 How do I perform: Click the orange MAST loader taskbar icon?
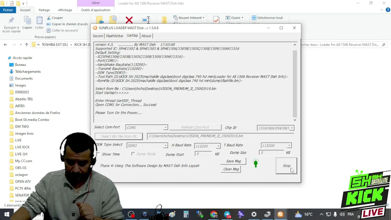pos(280,215)
